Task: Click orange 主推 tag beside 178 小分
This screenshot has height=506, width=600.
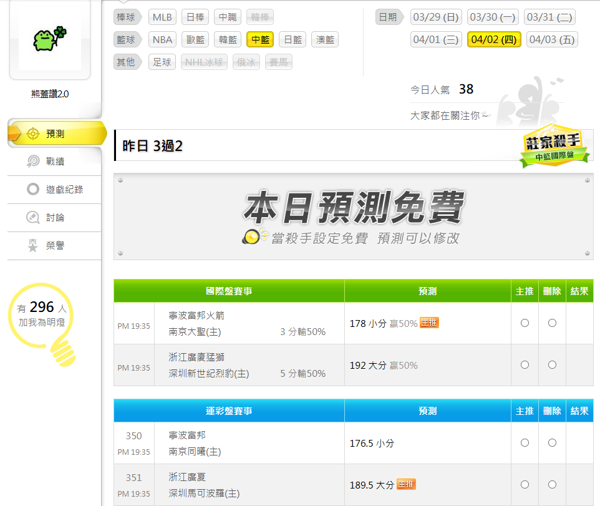Action: click(429, 323)
